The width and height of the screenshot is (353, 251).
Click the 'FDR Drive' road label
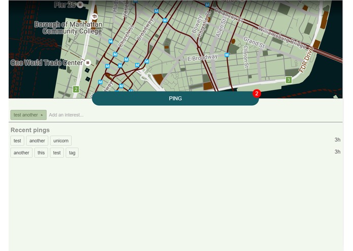click(x=306, y=59)
